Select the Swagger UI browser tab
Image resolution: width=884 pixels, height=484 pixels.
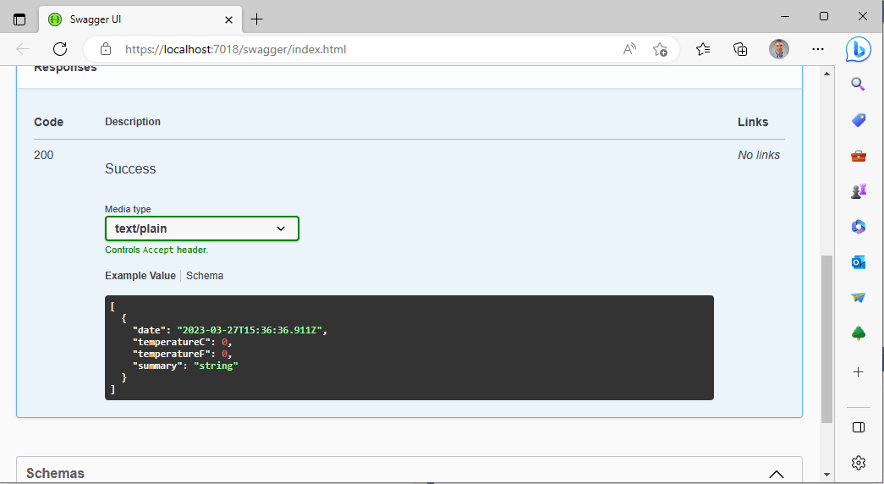[140, 19]
